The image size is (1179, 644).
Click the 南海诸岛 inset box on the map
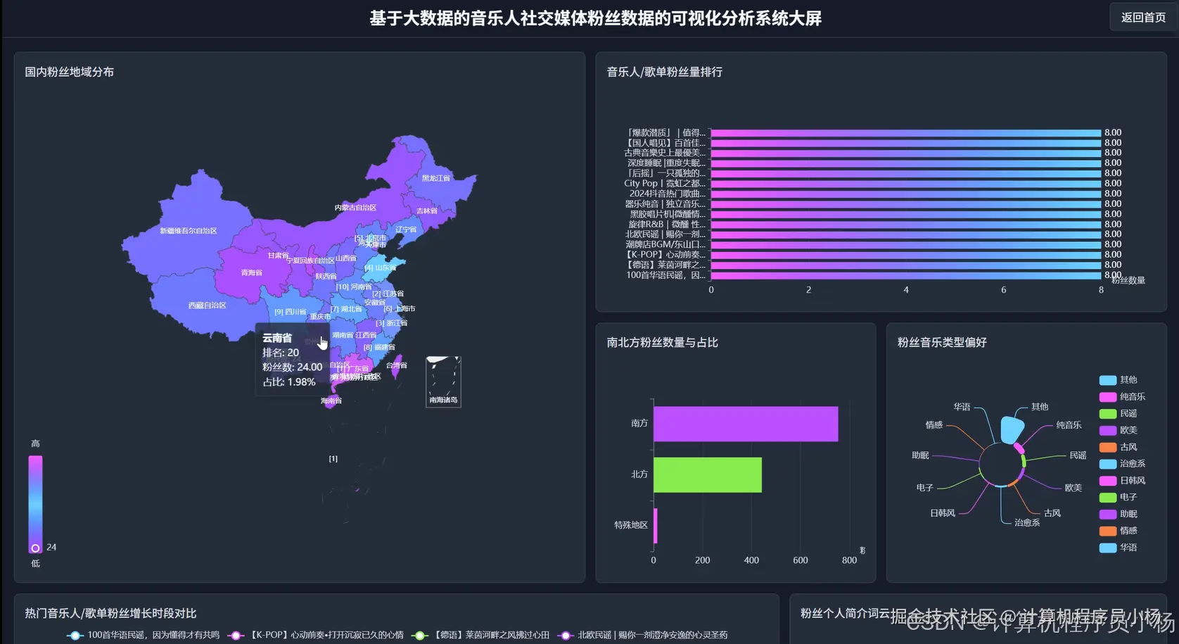click(443, 381)
